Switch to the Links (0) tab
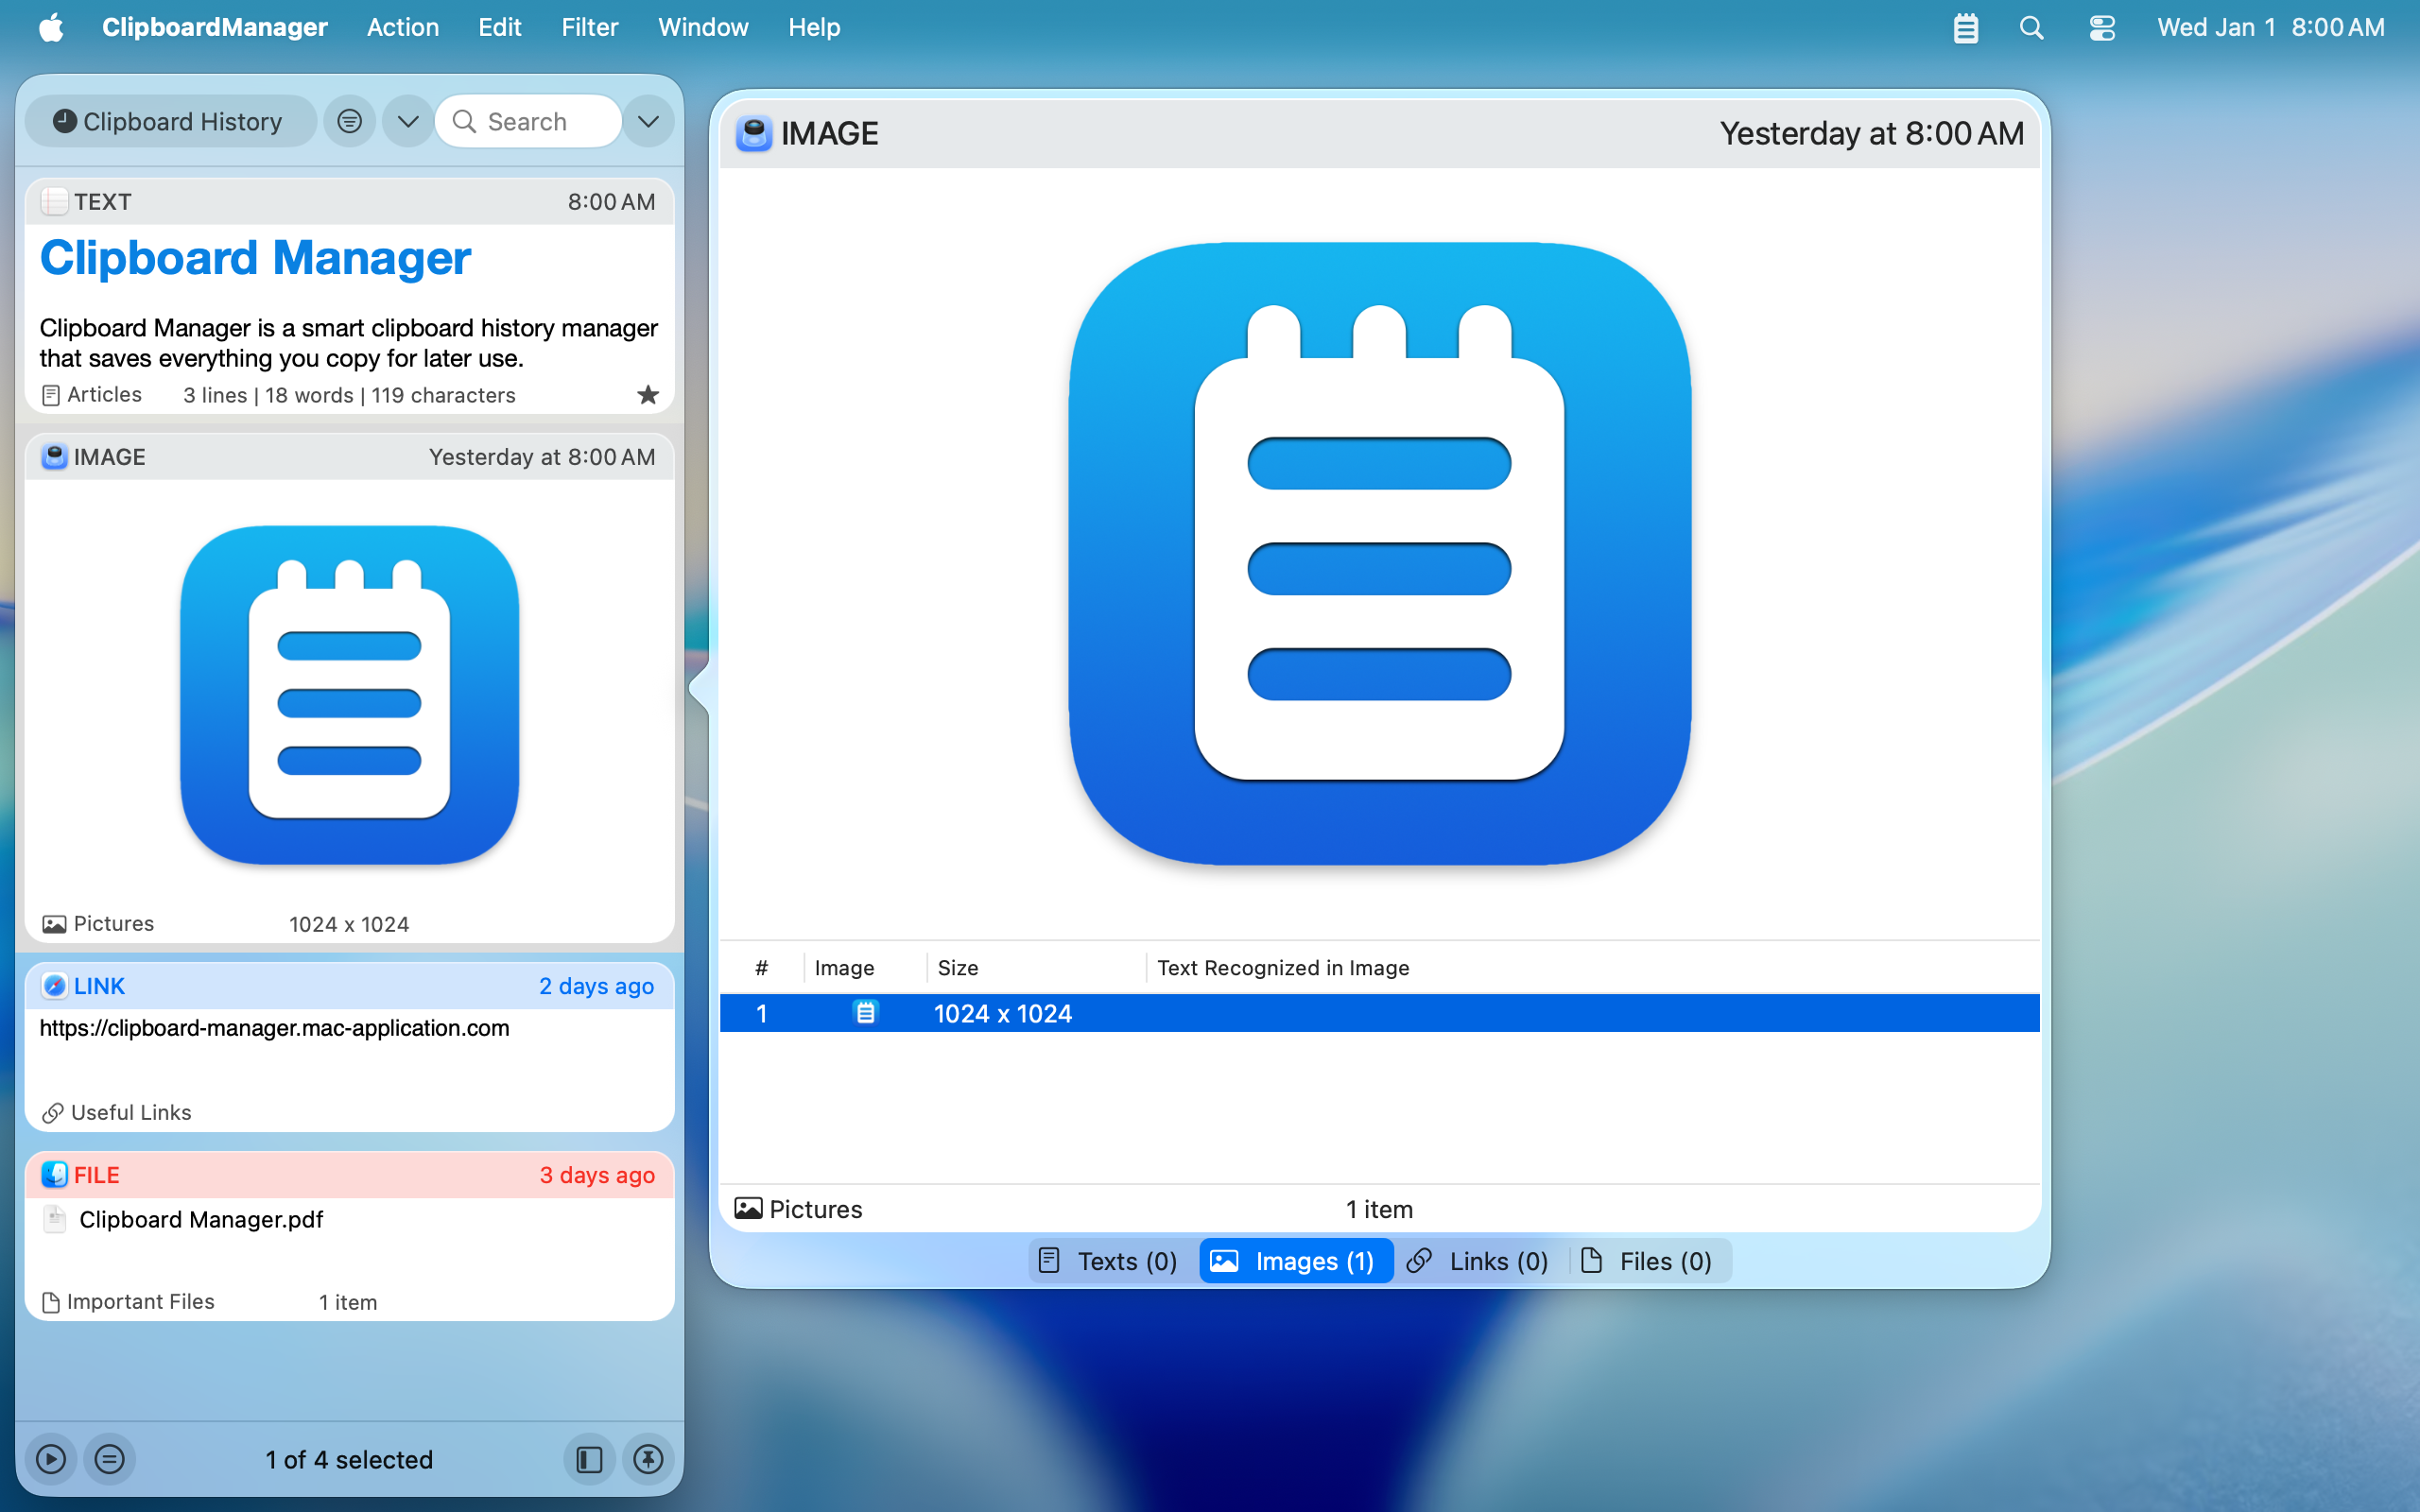 pyautogui.click(x=1478, y=1261)
